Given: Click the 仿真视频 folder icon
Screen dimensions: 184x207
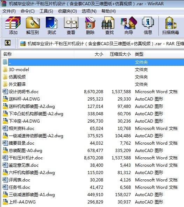Looking at the screenshot, I should (5, 77).
